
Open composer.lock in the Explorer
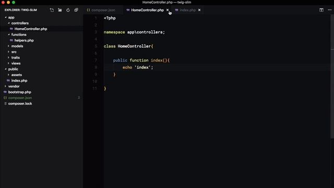[20, 103]
